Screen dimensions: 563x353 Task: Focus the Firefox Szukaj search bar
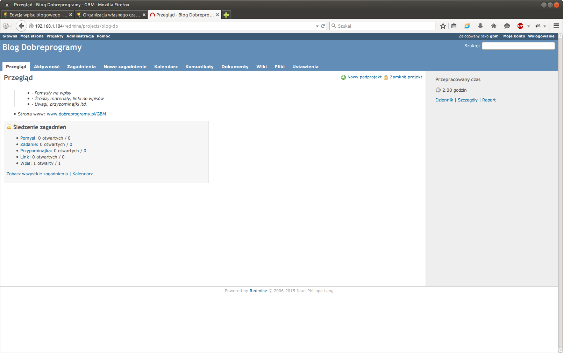382,26
